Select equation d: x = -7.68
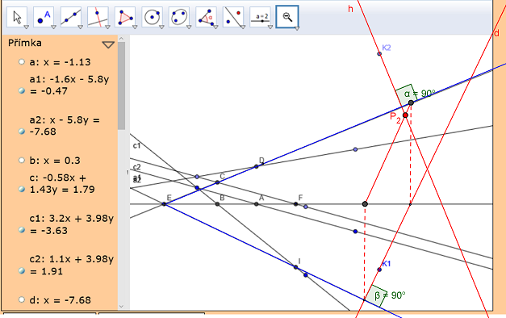 (61, 300)
